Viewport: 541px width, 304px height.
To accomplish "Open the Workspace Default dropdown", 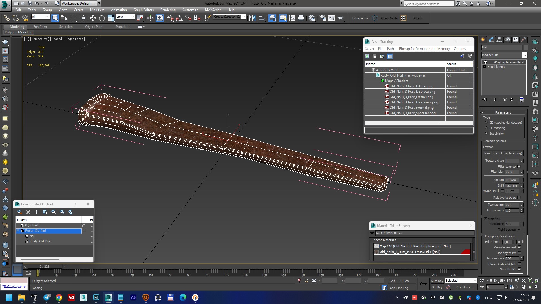I will point(95,3).
